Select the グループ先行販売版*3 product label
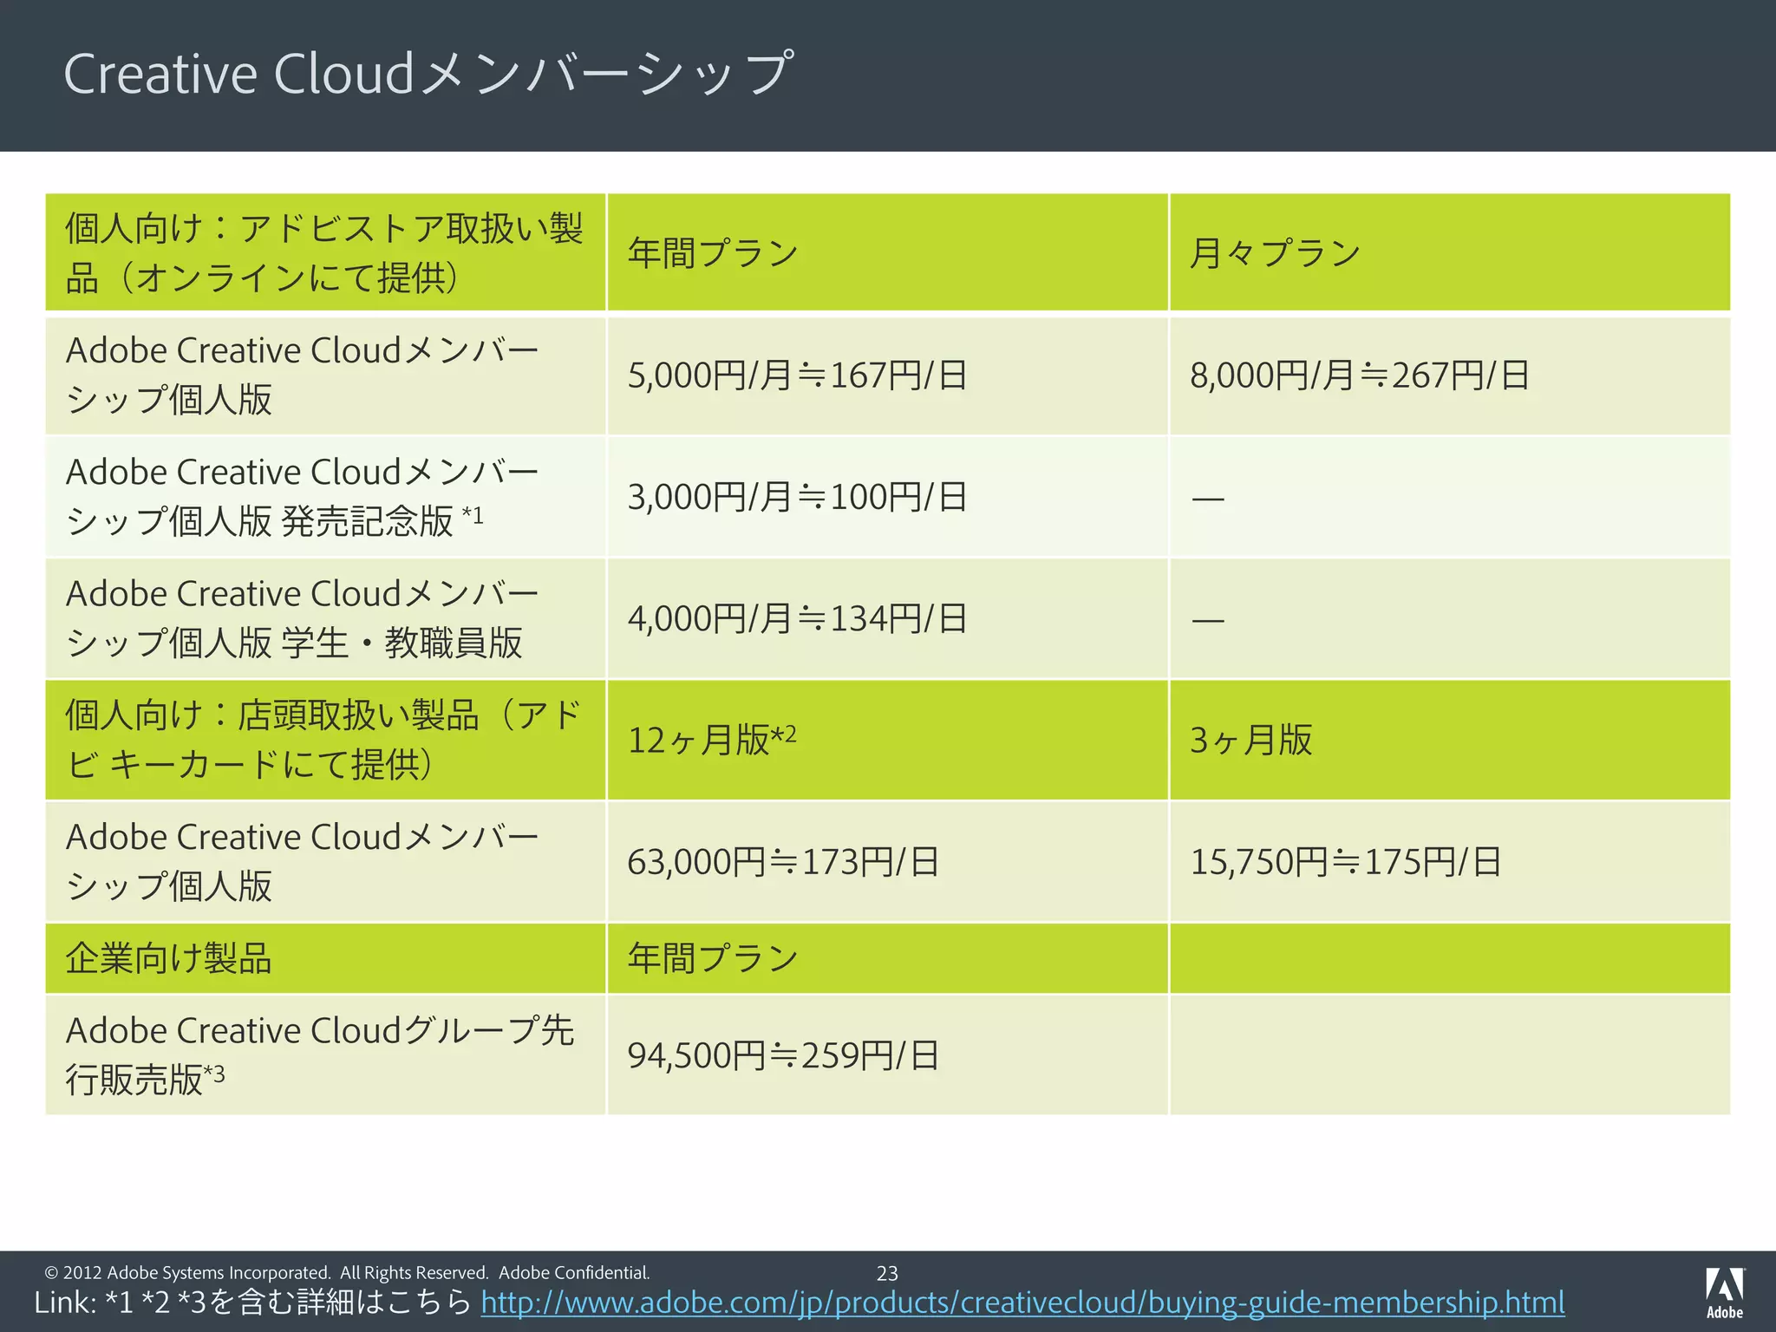The width and height of the screenshot is (1776, 1332). (320, 1054)
